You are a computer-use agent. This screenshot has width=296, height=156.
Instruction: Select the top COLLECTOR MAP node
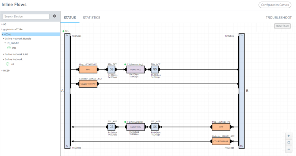coord(88,84)
